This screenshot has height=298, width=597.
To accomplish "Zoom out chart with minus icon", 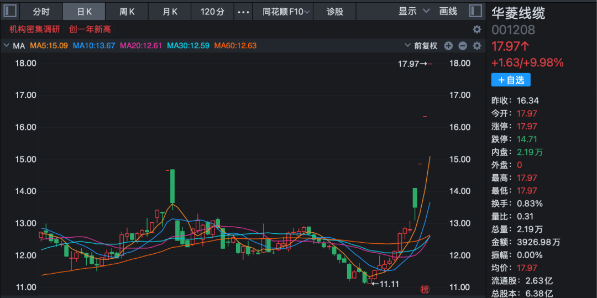I will point(463,46).
